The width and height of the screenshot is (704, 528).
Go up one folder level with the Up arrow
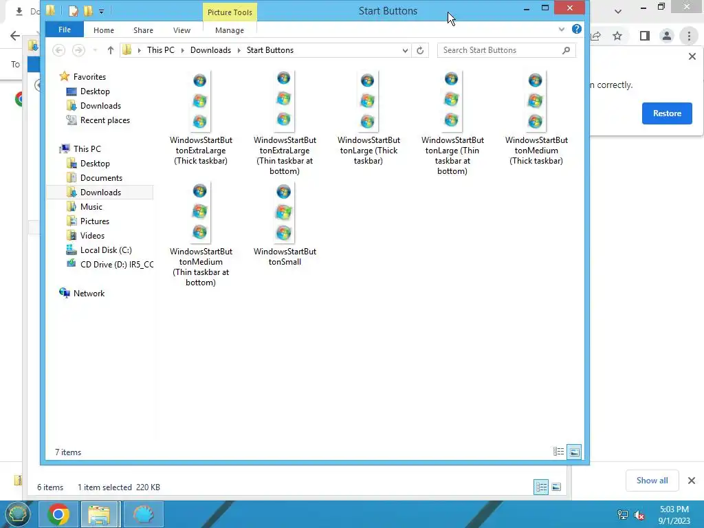111,50
